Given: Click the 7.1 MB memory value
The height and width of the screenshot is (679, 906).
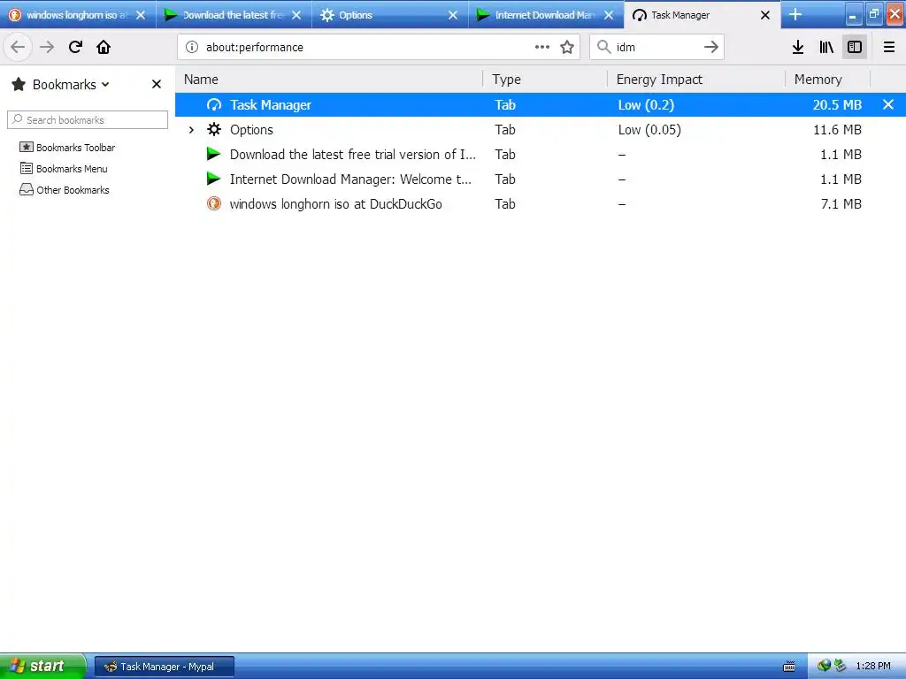Looking at the screenshot, I should click(841, 204).
